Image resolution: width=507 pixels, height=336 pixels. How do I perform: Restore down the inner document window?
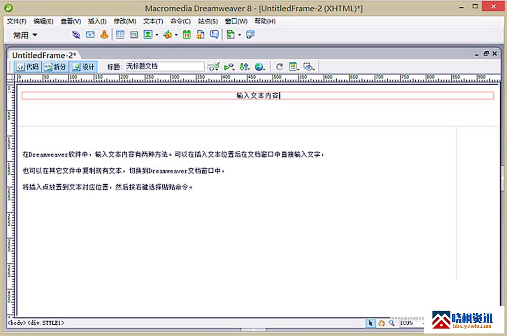[486, 54]
